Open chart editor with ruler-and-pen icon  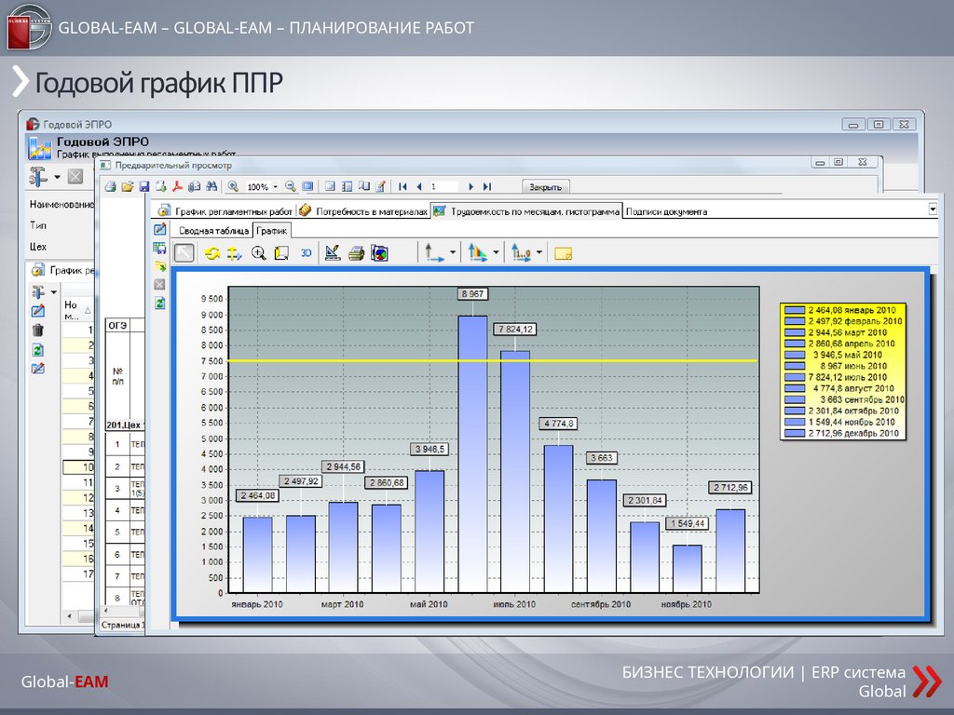point(333,253)
